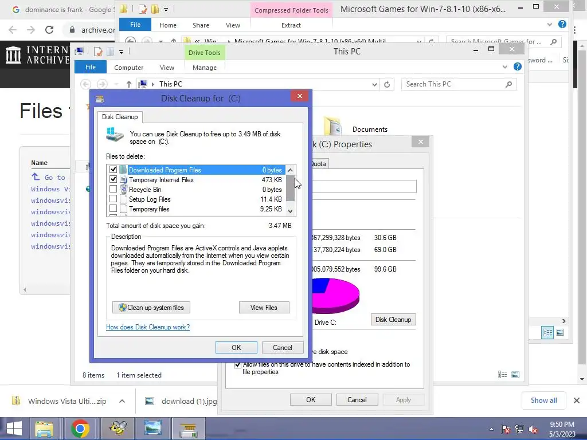The width and height of the screenshot is (587, 440).
Task: Open the File menu in This PC
Action: [x=91, y=67]
